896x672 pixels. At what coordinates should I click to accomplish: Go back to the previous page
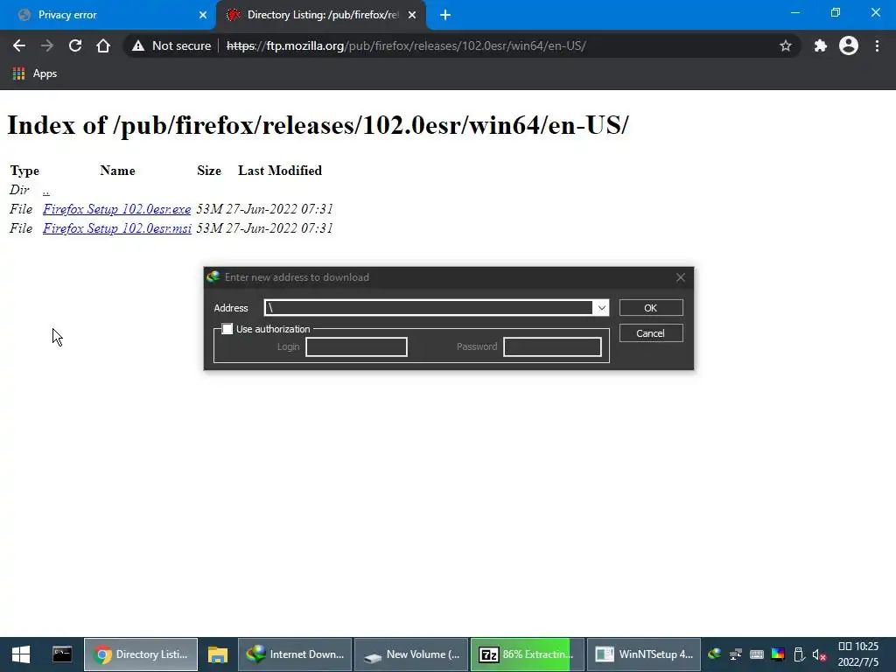click(19, 45)
